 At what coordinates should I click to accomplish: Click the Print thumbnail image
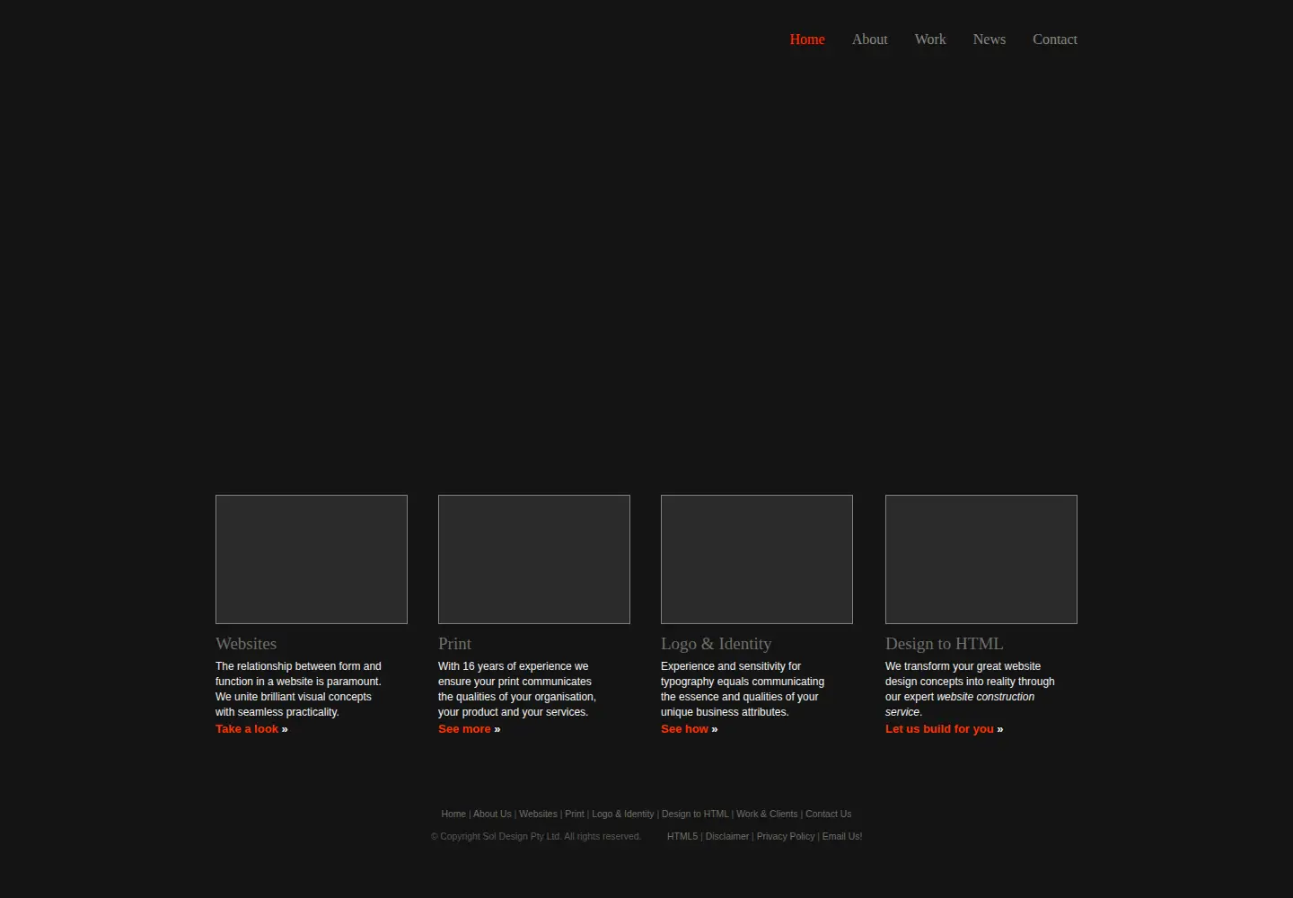tap(534, 559)
